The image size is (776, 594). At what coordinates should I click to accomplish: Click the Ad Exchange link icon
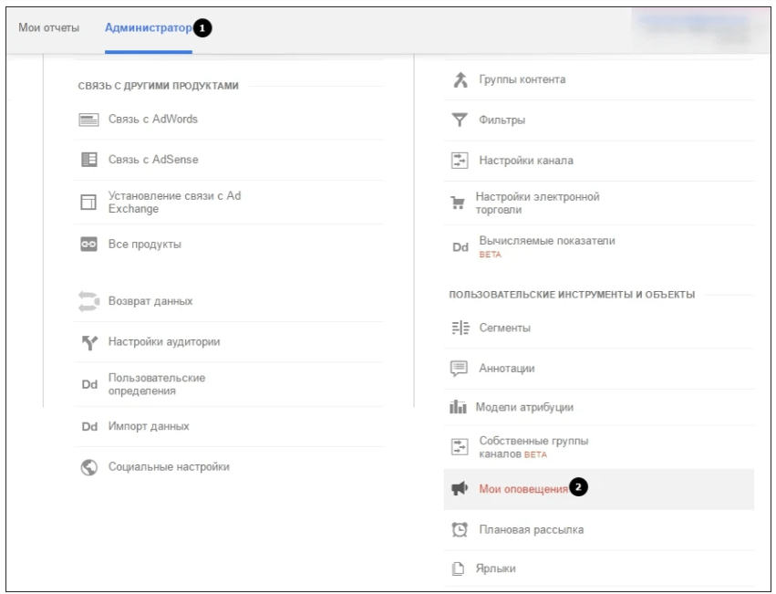tap(88, 203)
